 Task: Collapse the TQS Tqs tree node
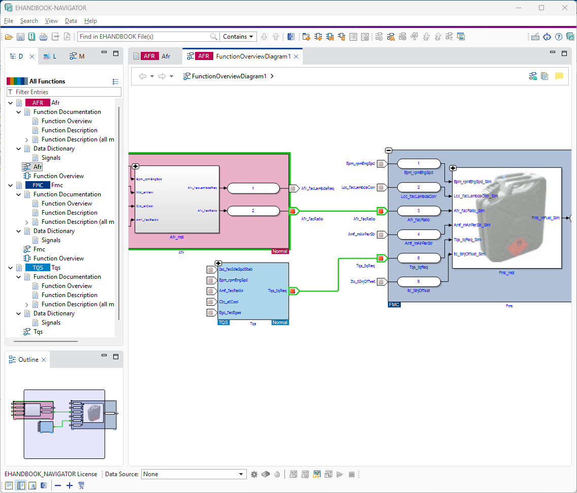[10, 268]
